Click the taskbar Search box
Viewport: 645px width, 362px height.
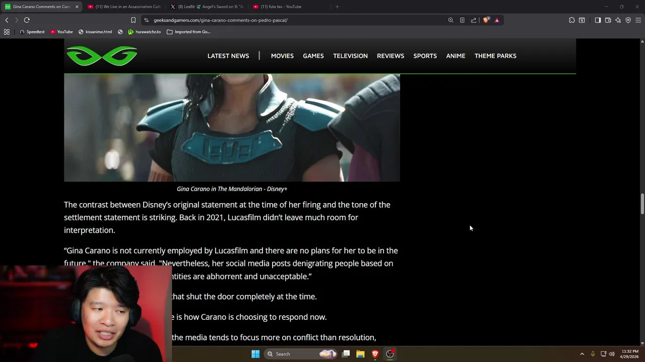301,354
